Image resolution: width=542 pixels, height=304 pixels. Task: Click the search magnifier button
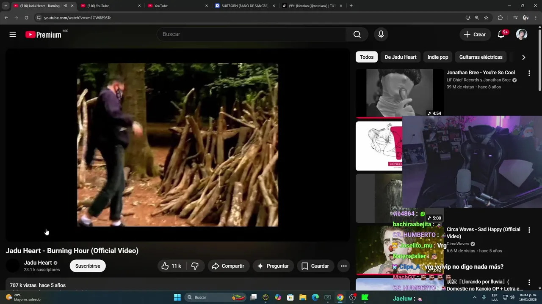pyautogui.click(x=357, y=35)
